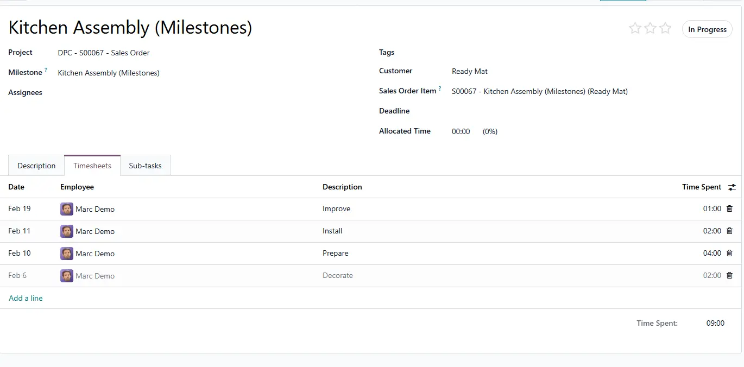
Task: Open the In Progress state selector
Action: click(707, 29)
